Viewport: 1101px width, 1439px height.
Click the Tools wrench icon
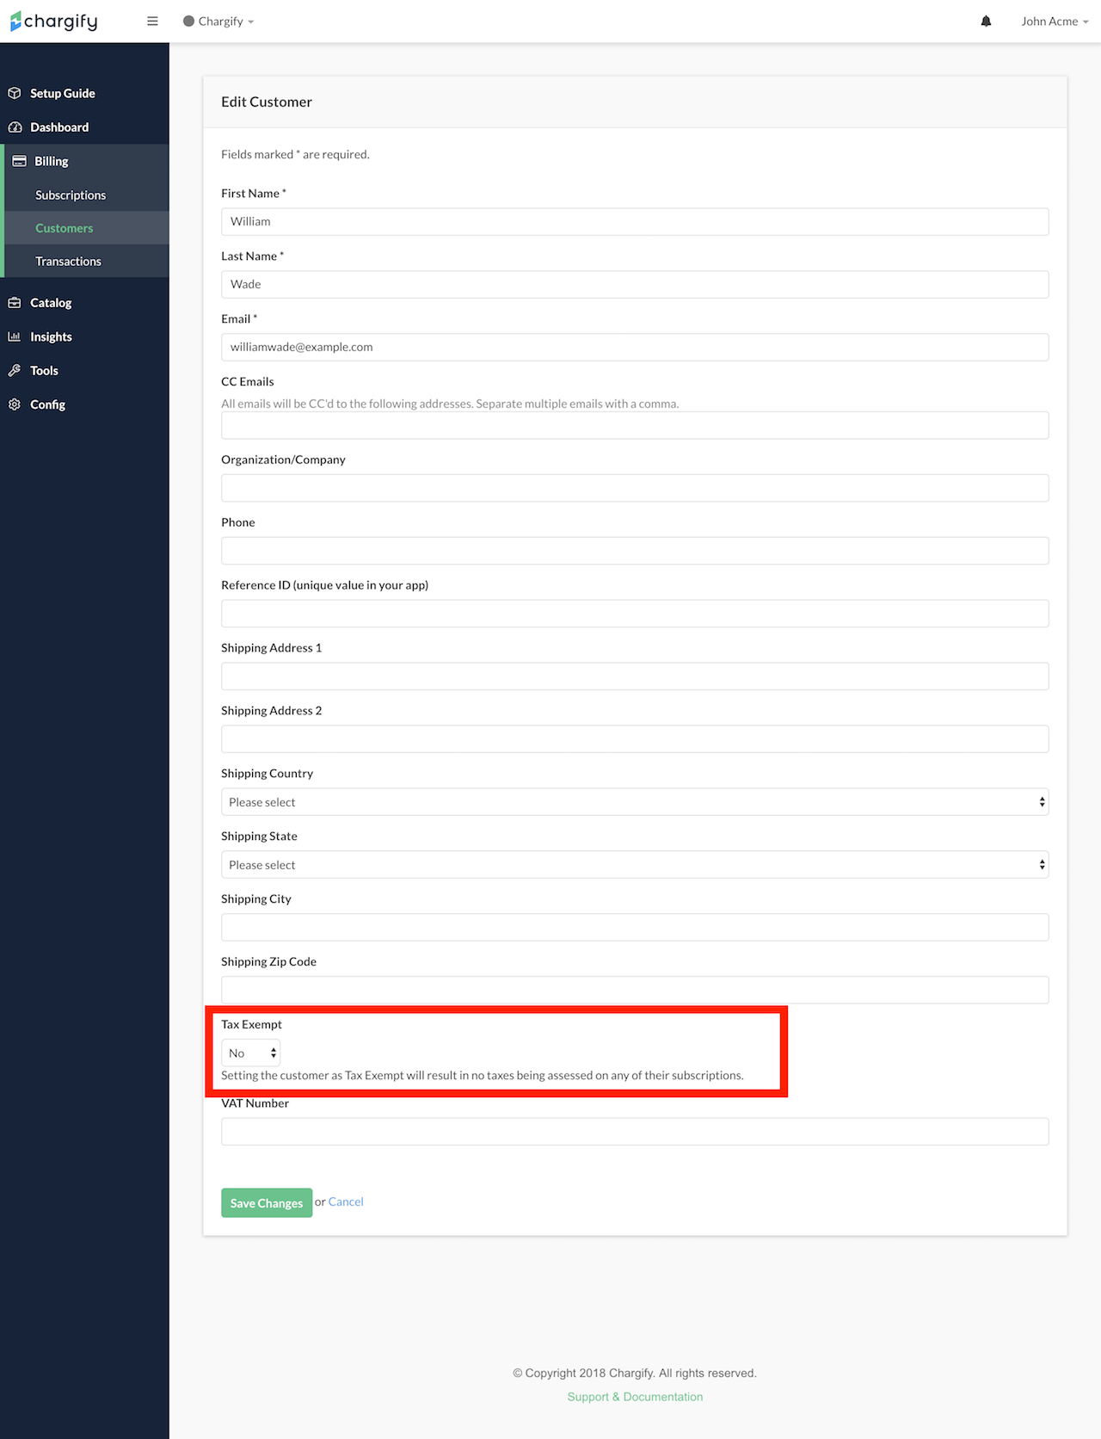pos(15,371)
